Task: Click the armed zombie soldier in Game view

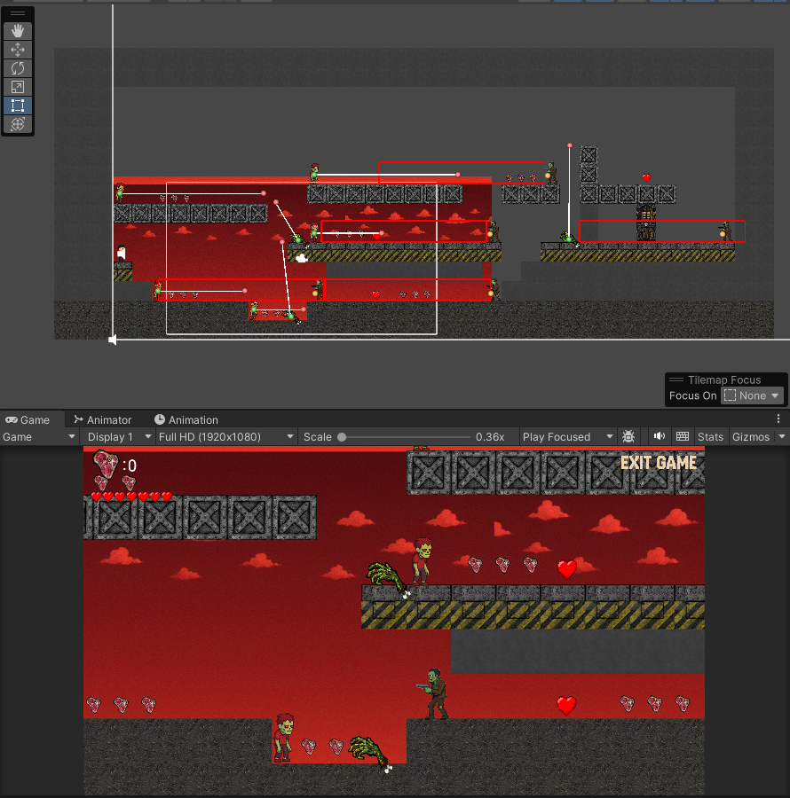Action: click(x=433, y=693)
